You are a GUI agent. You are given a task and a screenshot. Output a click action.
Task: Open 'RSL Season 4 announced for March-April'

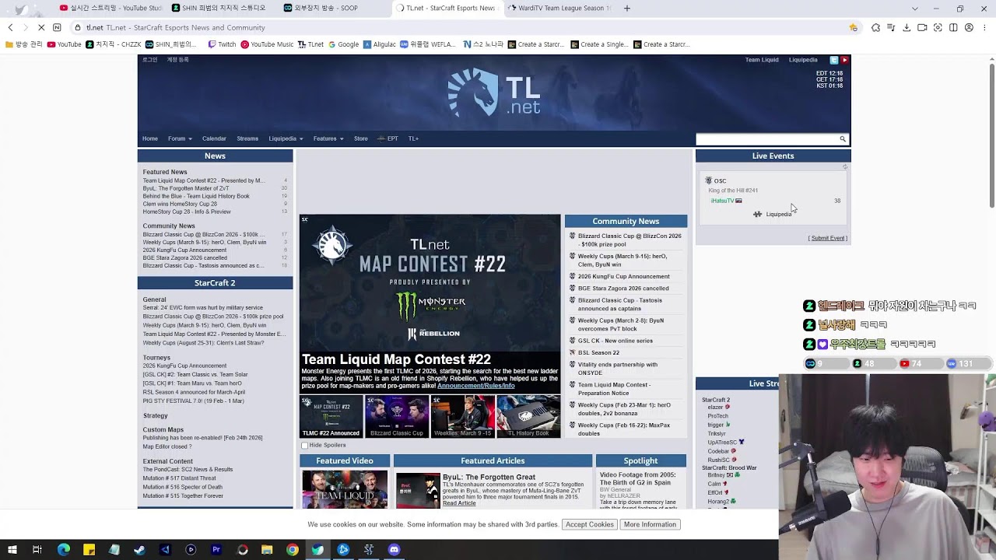pyautogui.click(x=194, y=392)
